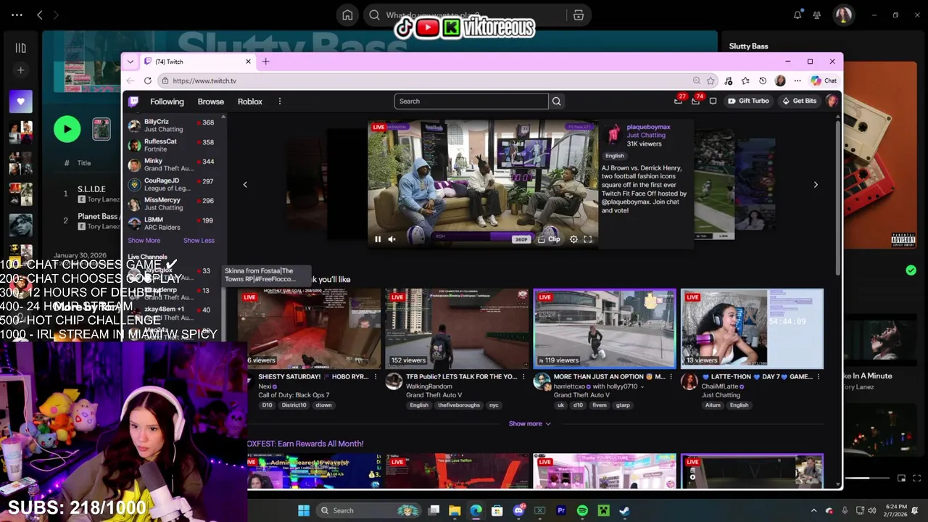
Task: Click plaqueboymax channel name link
Action: point(648,127)
